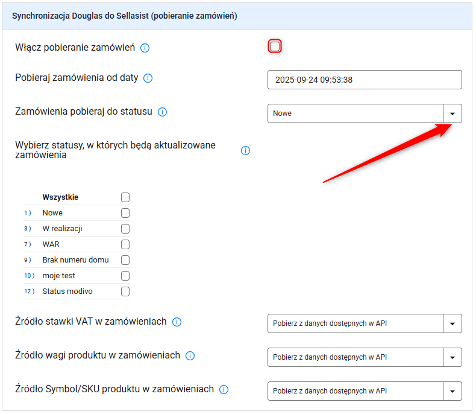Click info icon beside Wybierz statusy label
476x414 pixels.
point(245,150)
